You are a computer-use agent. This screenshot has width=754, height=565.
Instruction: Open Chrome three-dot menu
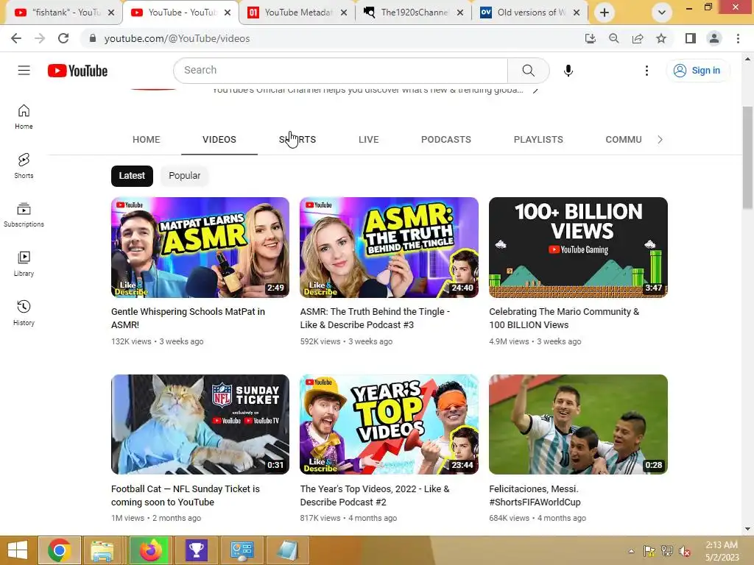pyautogui.click(x=738, y=38)
